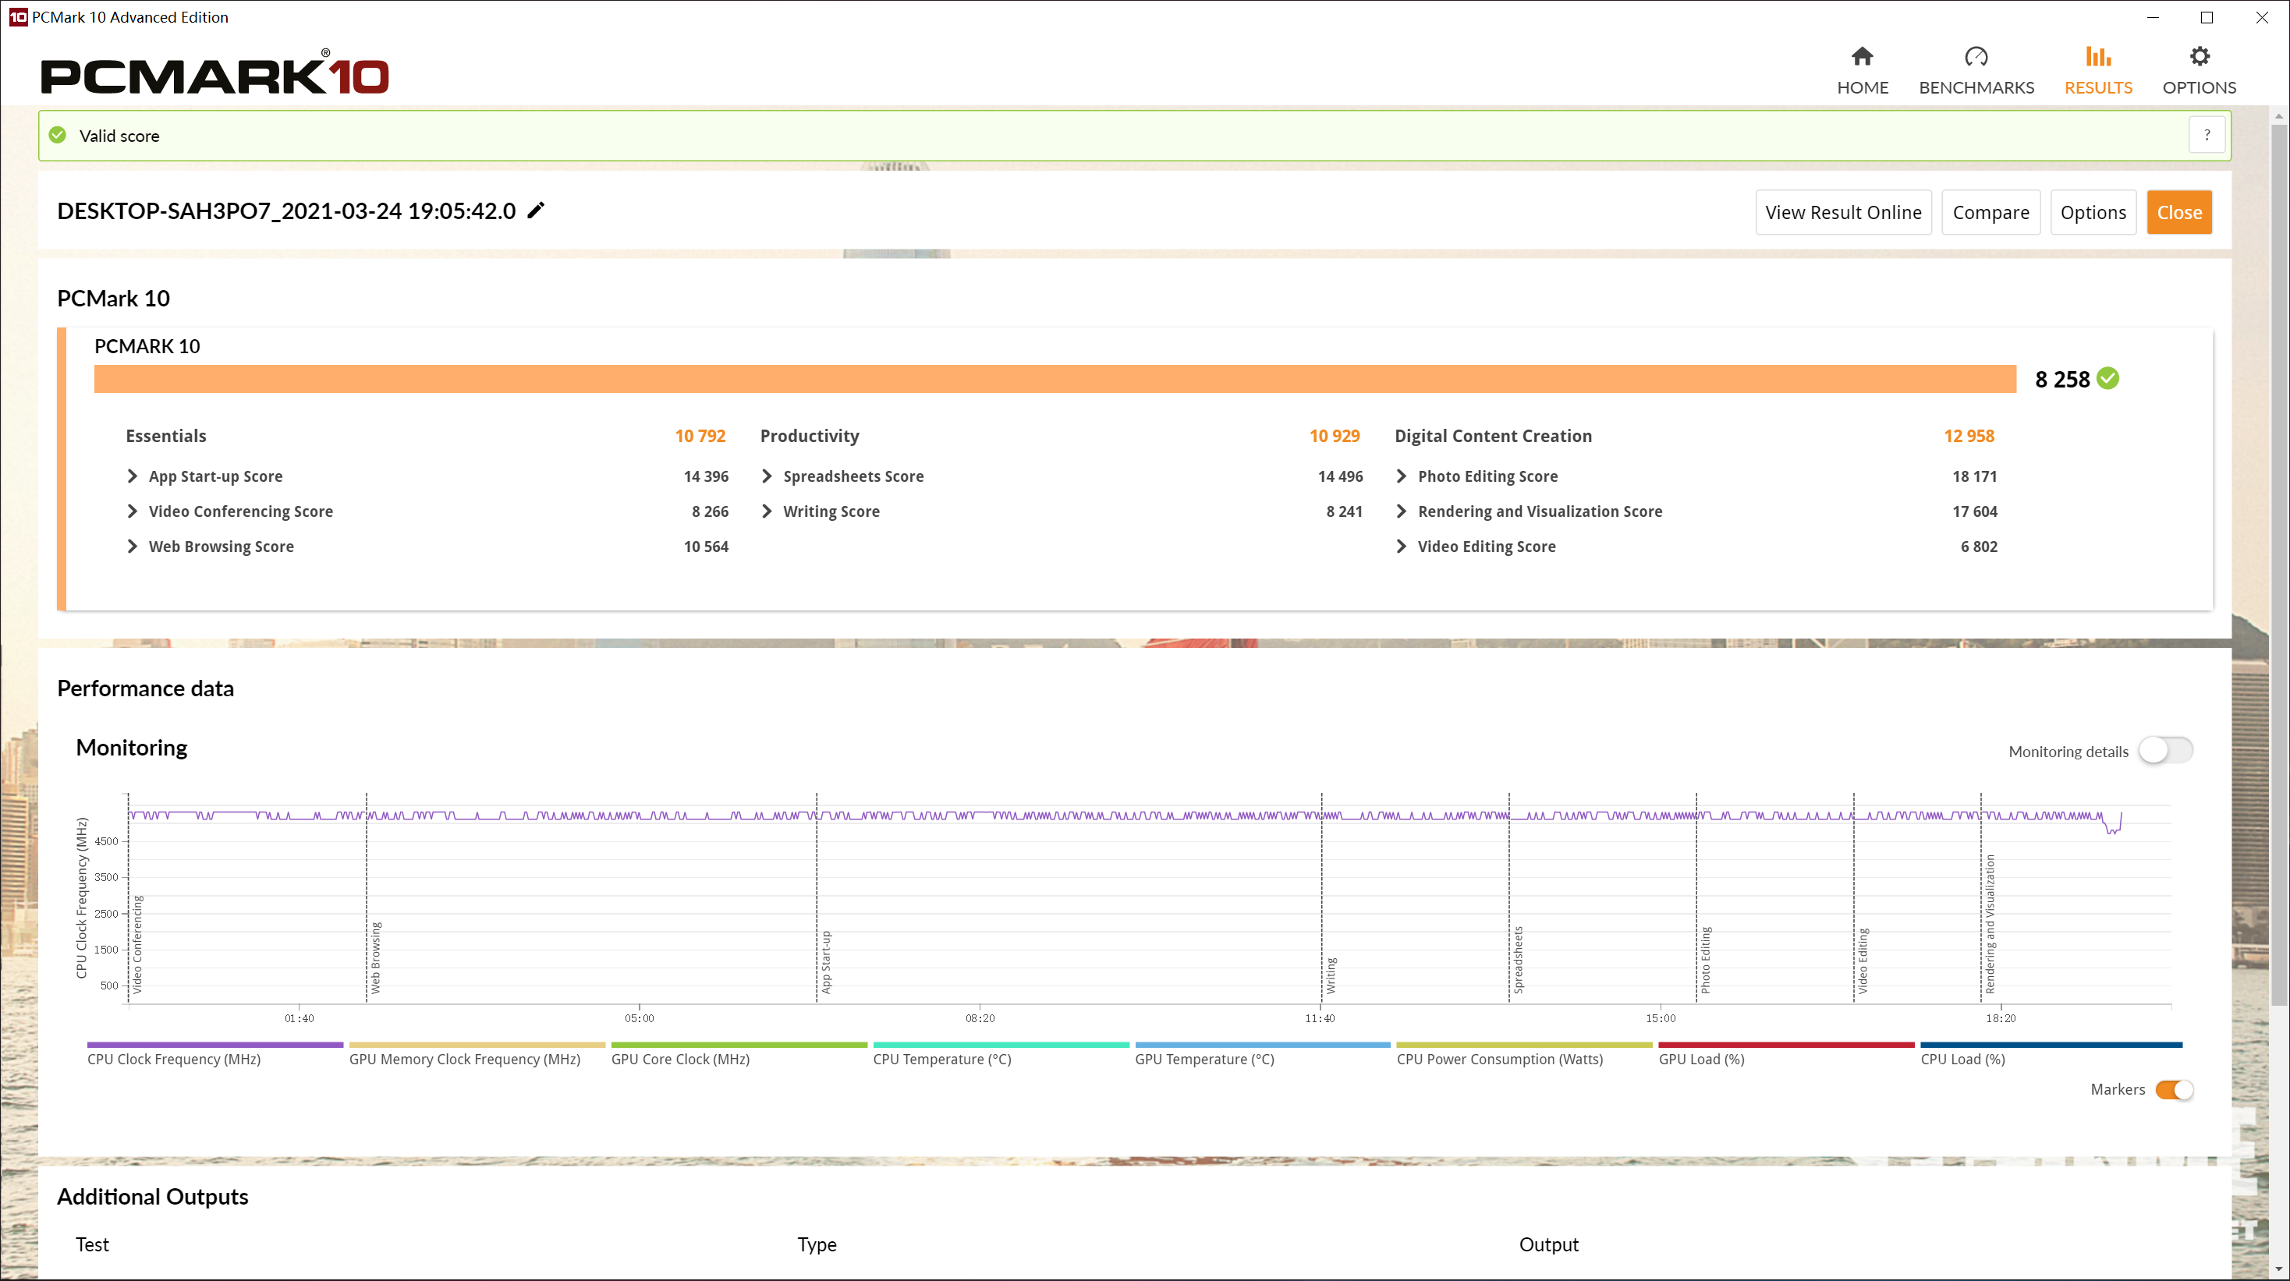Turn off the Markers toggle
Image resolution: width=2290 pixels, height=1281 pixels.
[x=2174, y=1089]
